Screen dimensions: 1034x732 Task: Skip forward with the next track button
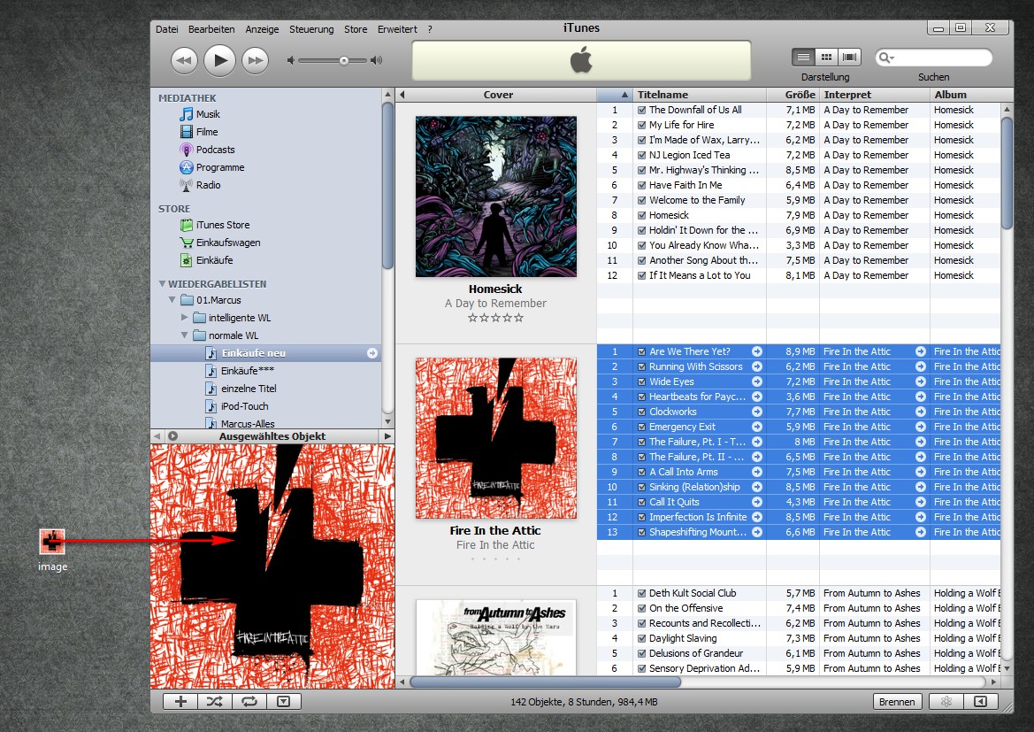coord(256,61)
